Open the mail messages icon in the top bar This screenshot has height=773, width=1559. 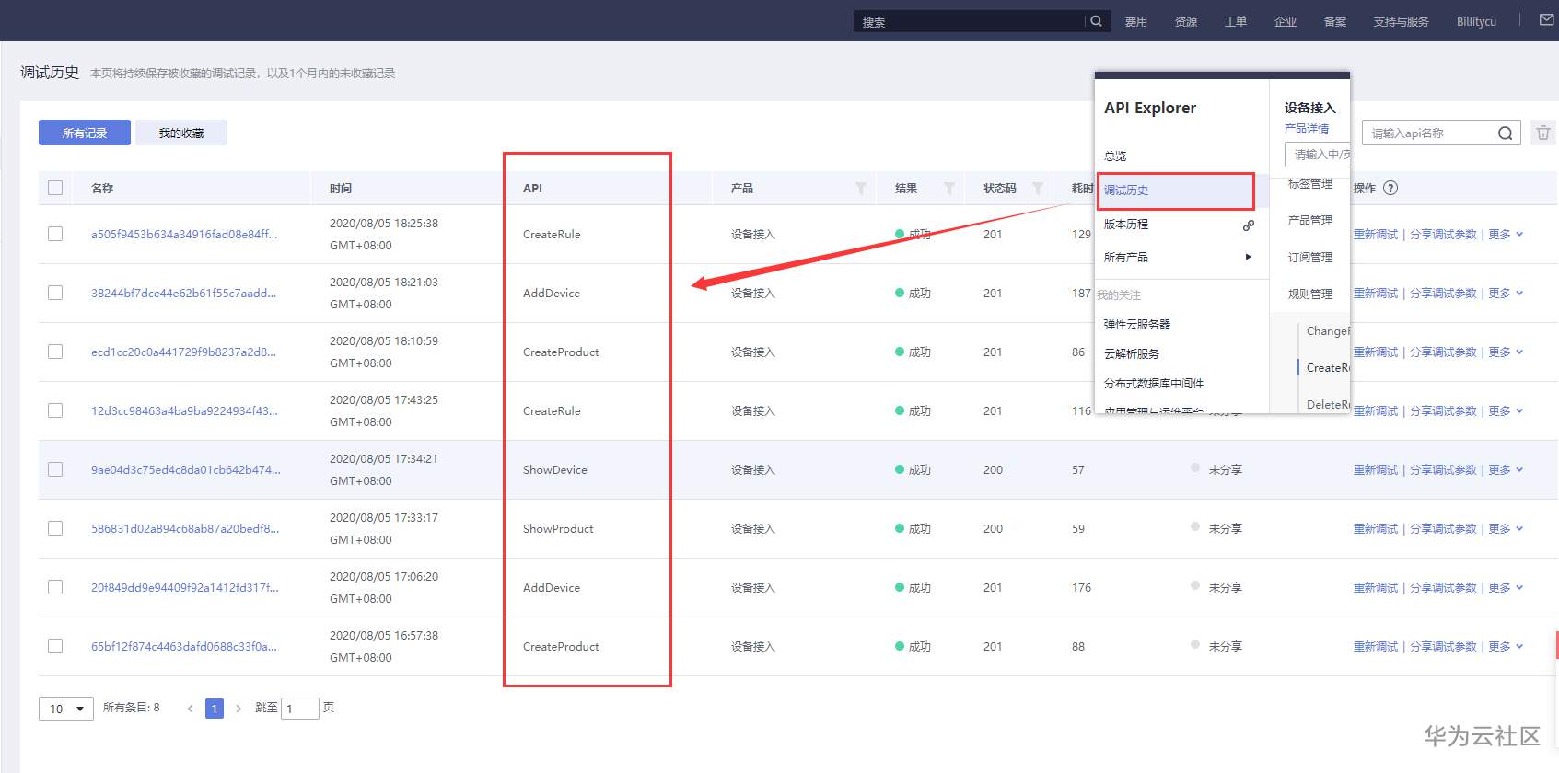pos(1547,20)
